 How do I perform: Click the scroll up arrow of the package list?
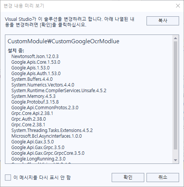pyautogui.click(x=175, y=38)
